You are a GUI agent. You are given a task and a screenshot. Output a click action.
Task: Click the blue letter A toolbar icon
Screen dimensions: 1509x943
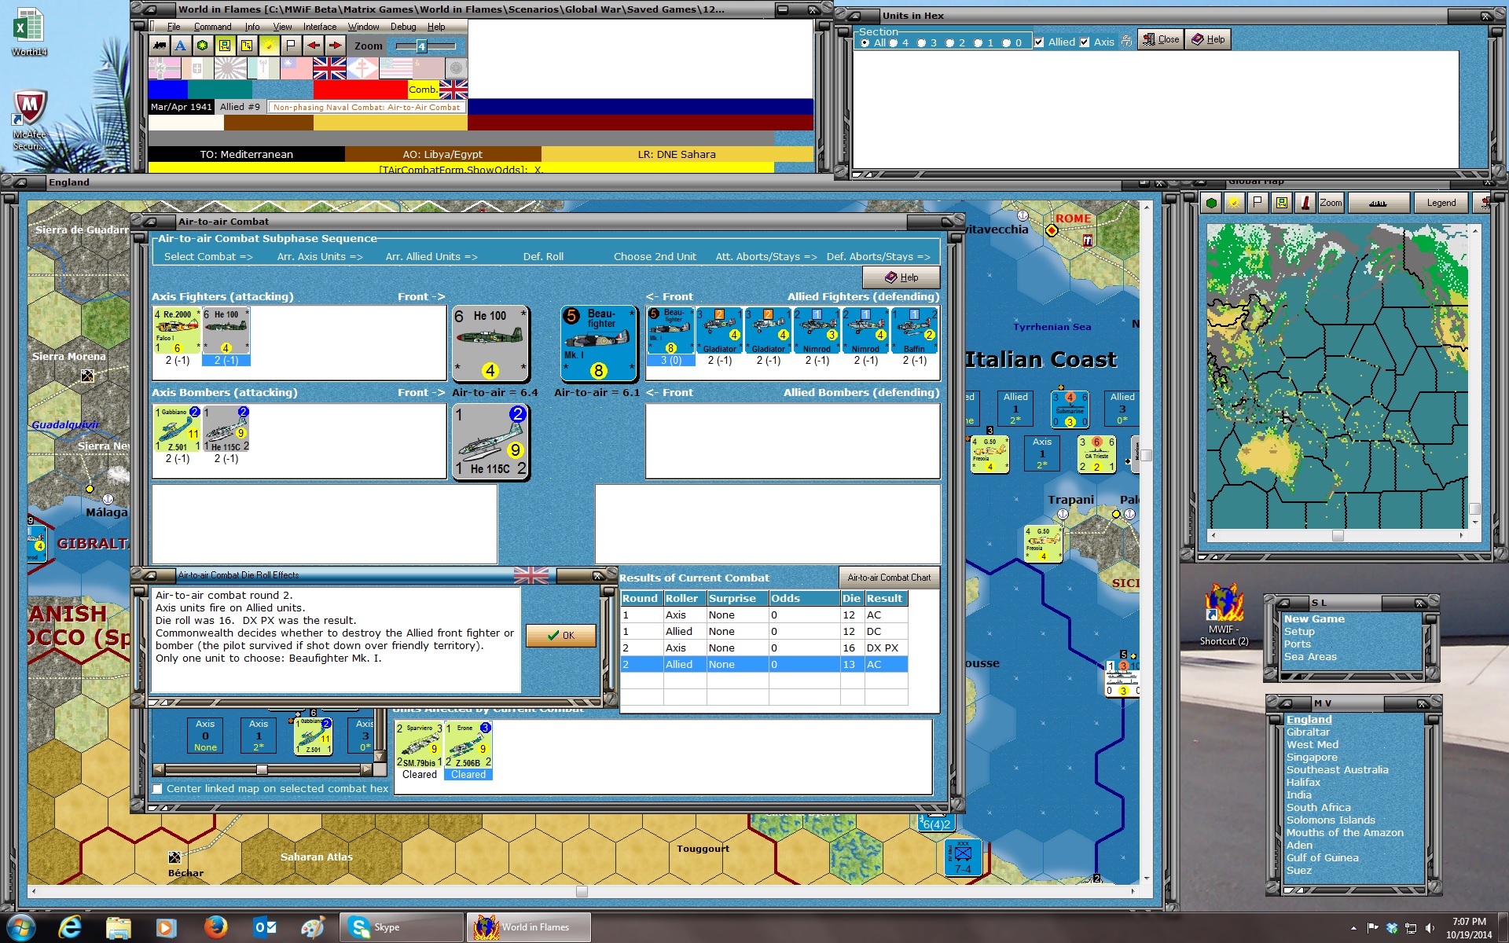181,46
